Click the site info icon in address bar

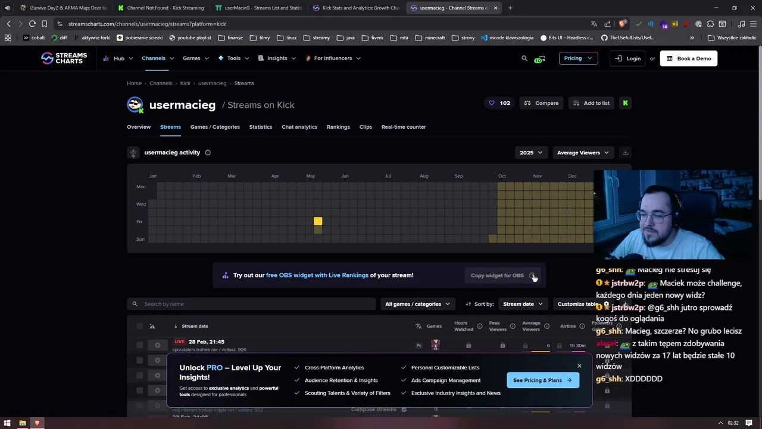pyautogui.click(x=60, y=24)
